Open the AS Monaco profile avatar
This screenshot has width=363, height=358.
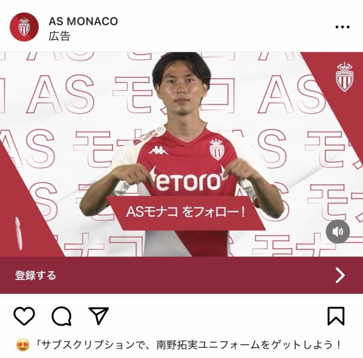[x=24, y=27]
